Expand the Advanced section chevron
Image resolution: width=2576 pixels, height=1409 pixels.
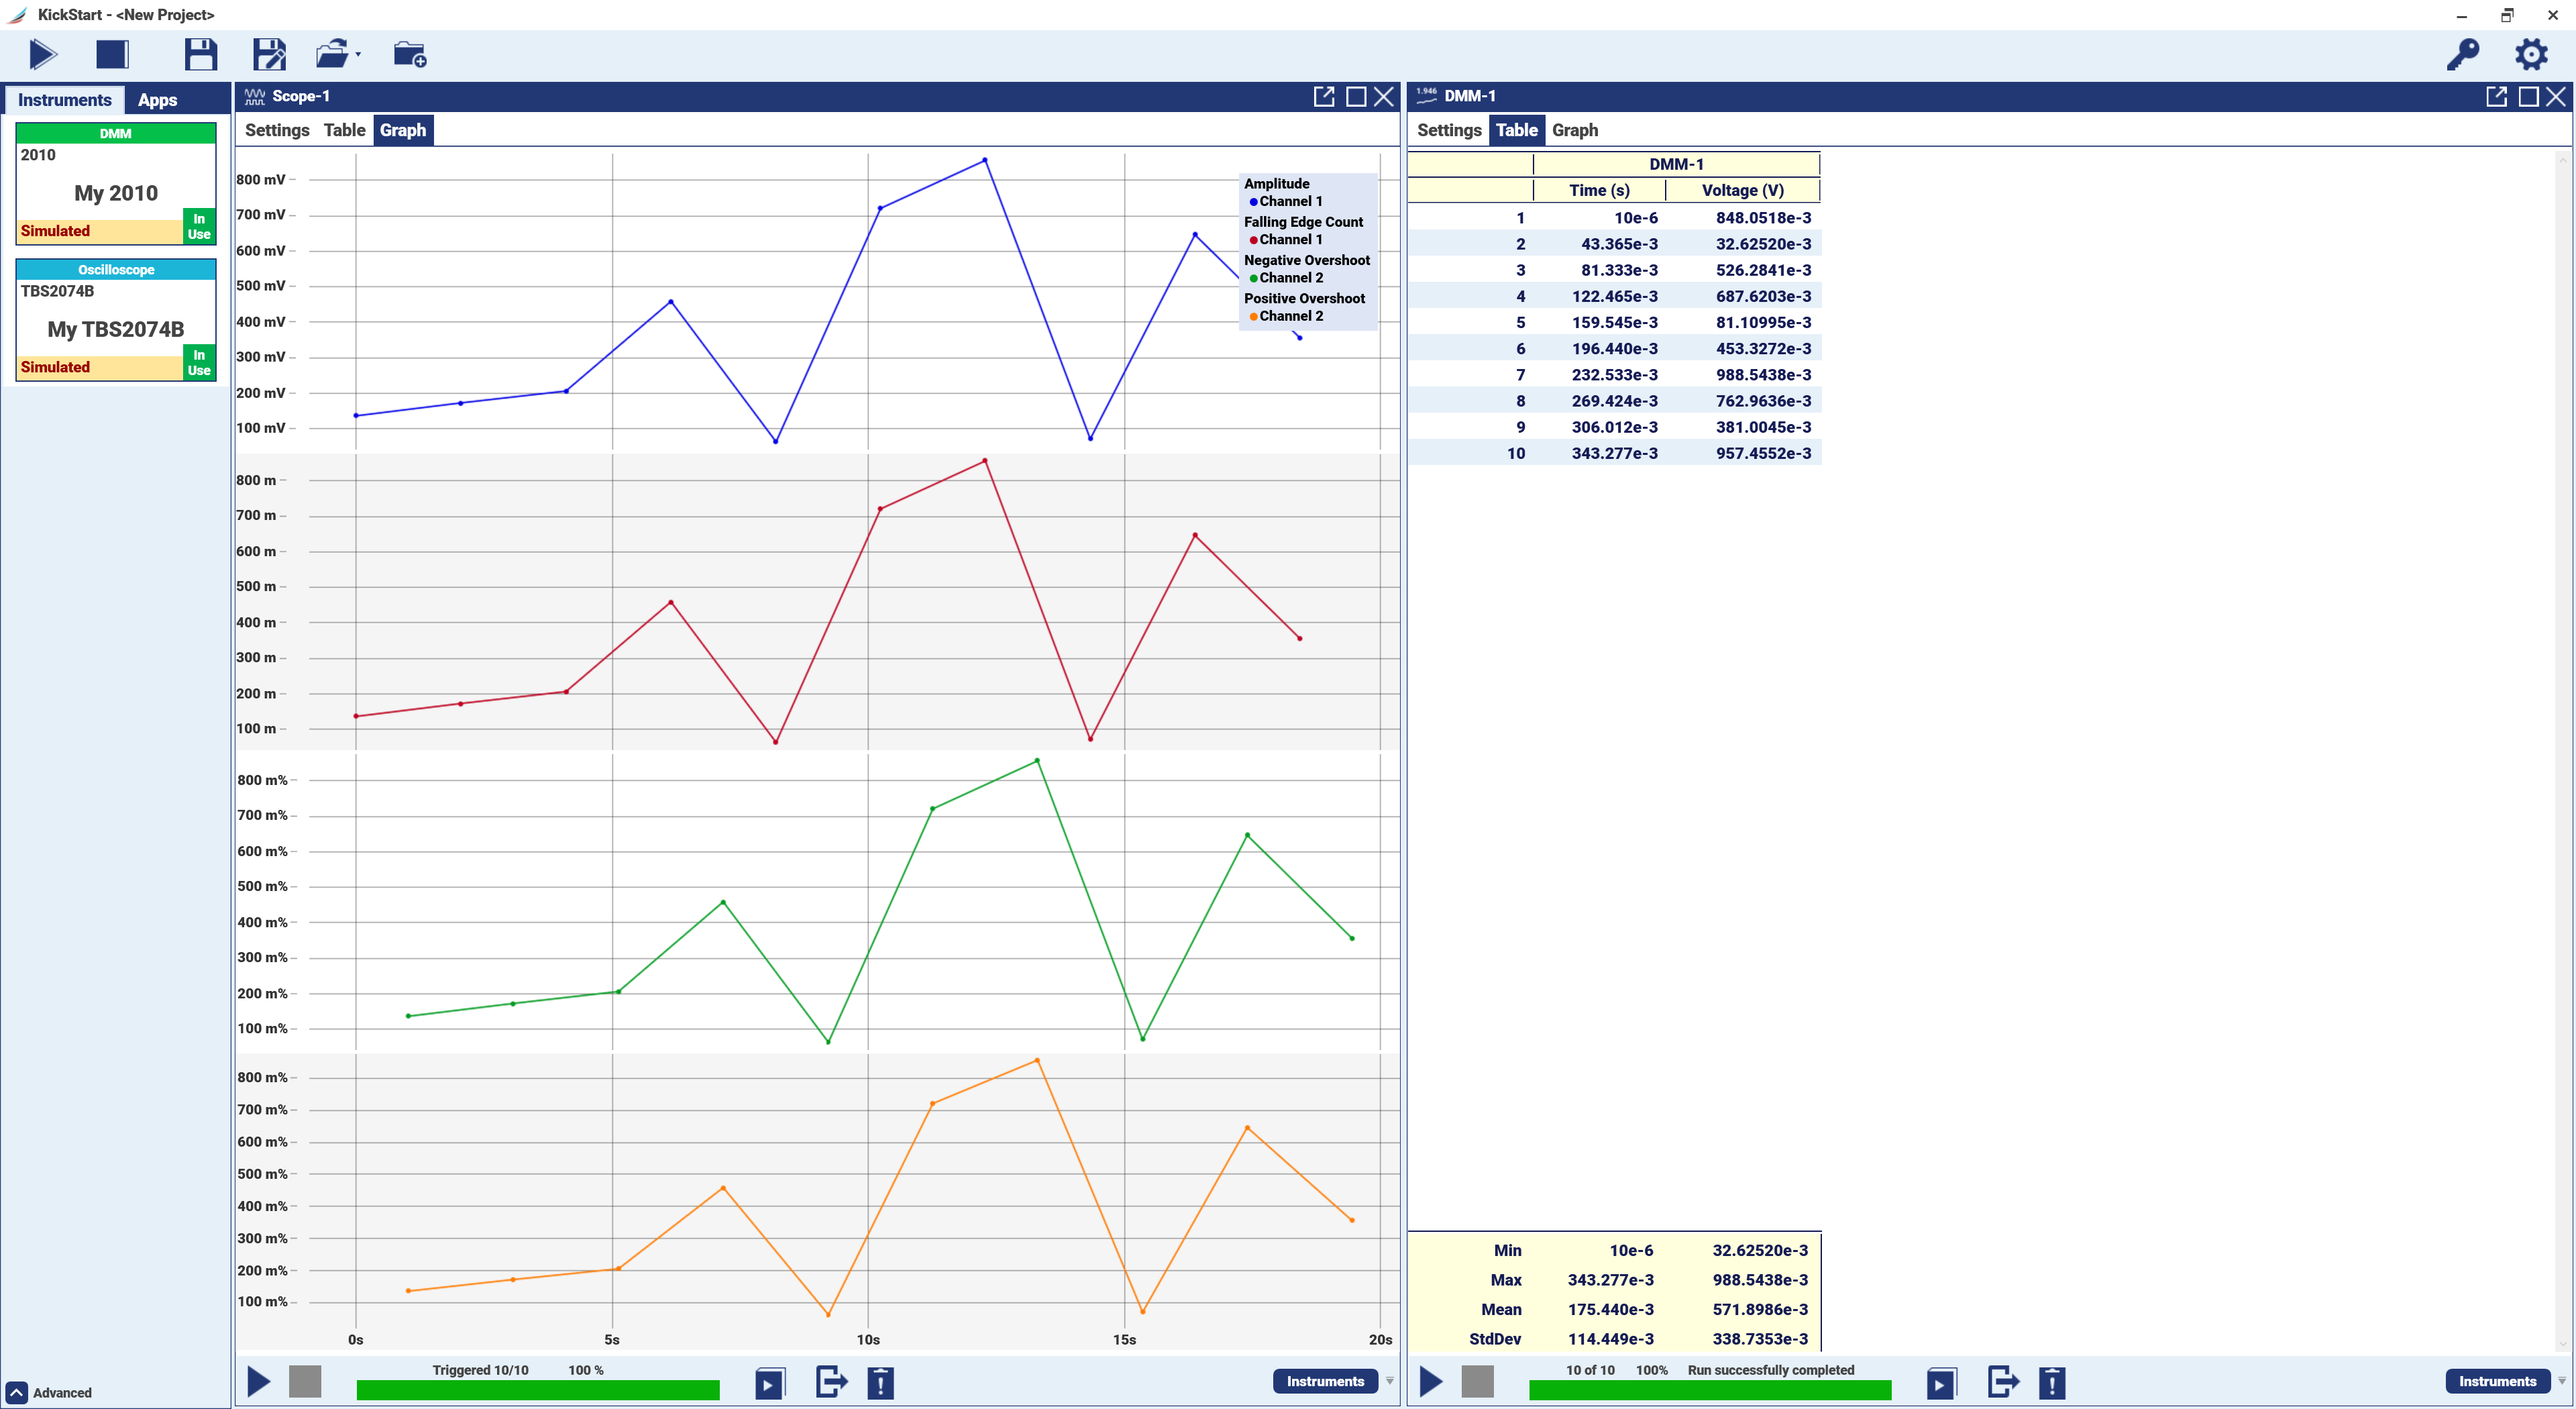pyautogui.click(x=17, y=1392)
